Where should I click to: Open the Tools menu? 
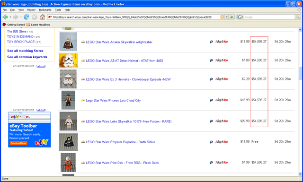coord(58,10)
